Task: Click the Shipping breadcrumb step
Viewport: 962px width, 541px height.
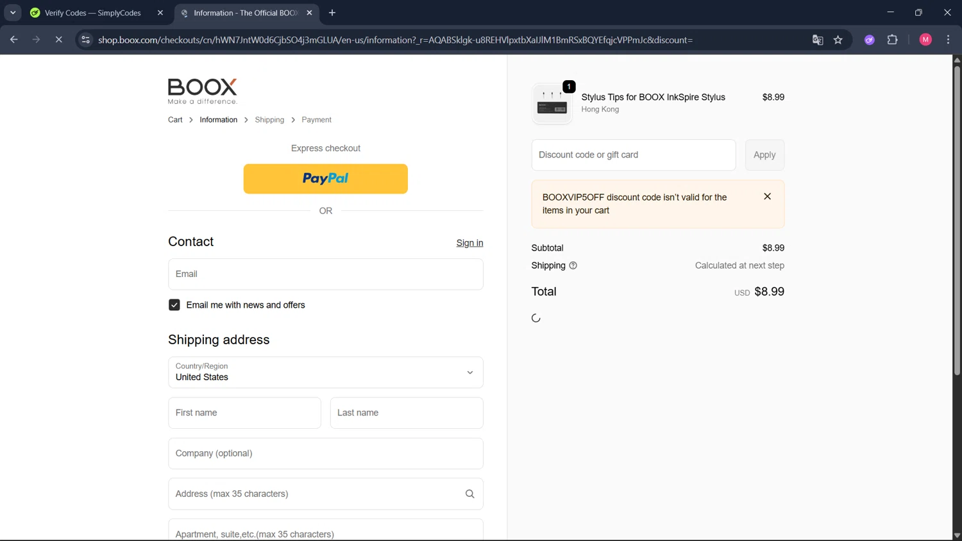Action: click(269, 120)
